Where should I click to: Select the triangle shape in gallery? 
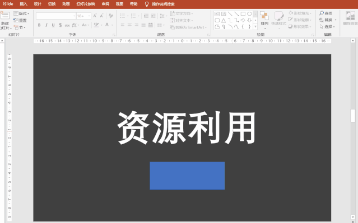(x=224, y=20)
